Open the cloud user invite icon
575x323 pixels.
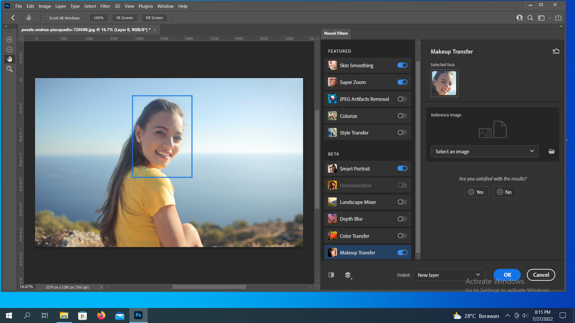(x=520, y=18)
